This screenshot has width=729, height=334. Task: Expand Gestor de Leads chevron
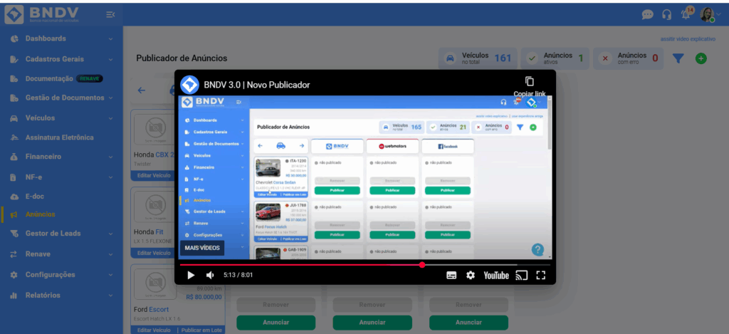(x=110, y=234)
